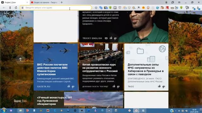The width and height of the screenshot is (202, 113).
Task: Click the Деловая газета Взгляд source label
Action: click(x=95, y=87)
